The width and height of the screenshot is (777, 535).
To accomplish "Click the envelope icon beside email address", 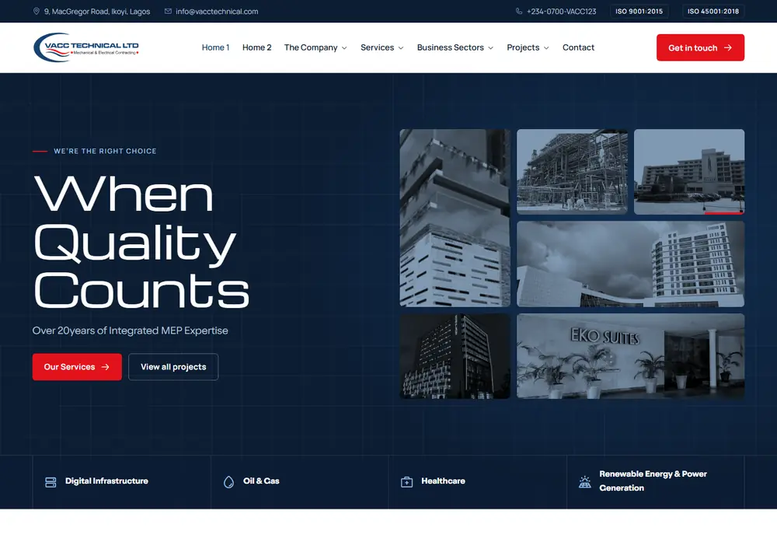I will (168, 11).
